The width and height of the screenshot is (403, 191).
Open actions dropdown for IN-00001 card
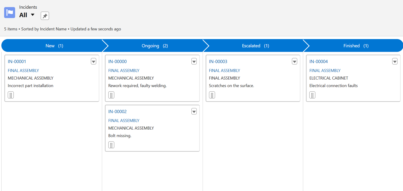93,61
